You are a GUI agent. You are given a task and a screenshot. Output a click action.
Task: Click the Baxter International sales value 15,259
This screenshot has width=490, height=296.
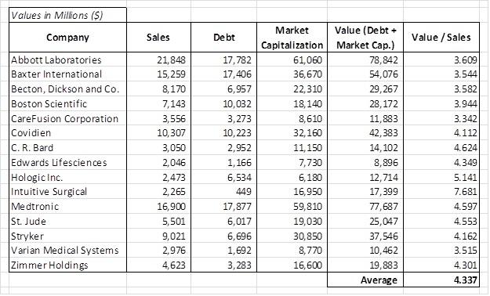(158, 74)
